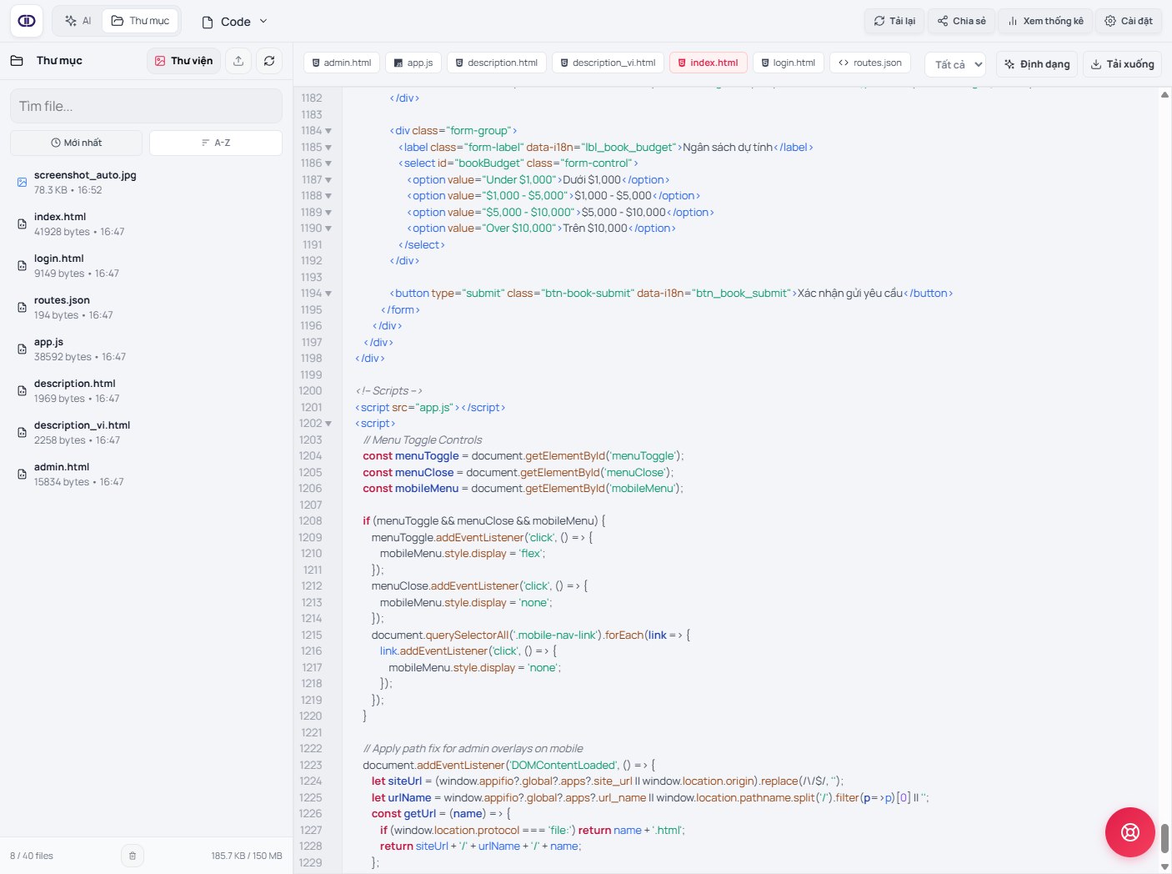This screenshot has height=874, width=1172.
Task: Click the Tải xuống download button
Action: coord(1123,64)
